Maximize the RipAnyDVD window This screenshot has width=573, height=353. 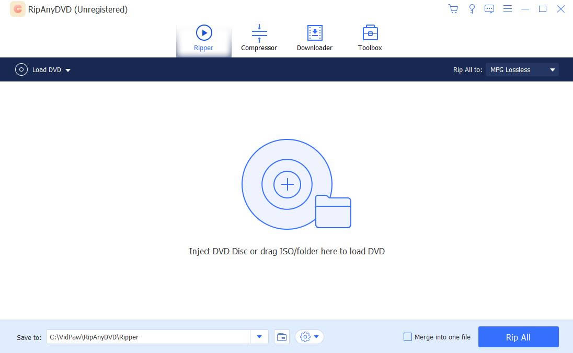point(543,9)
